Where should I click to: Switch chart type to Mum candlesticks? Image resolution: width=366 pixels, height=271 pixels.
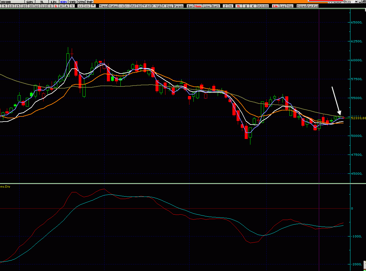pos(198,6)
